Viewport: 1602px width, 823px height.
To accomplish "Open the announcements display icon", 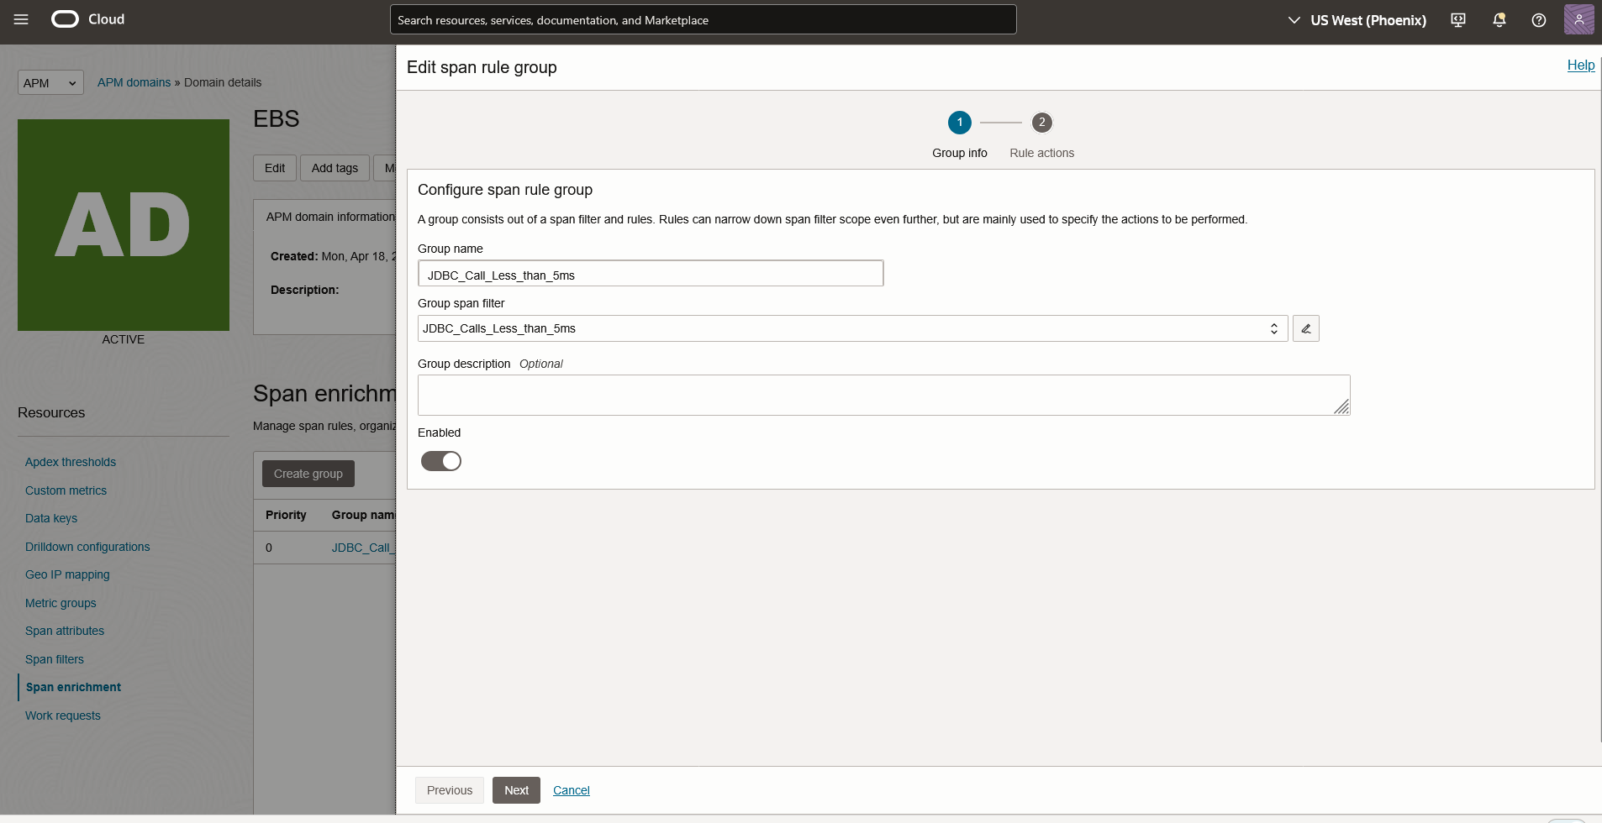I will coord(1457,19).
